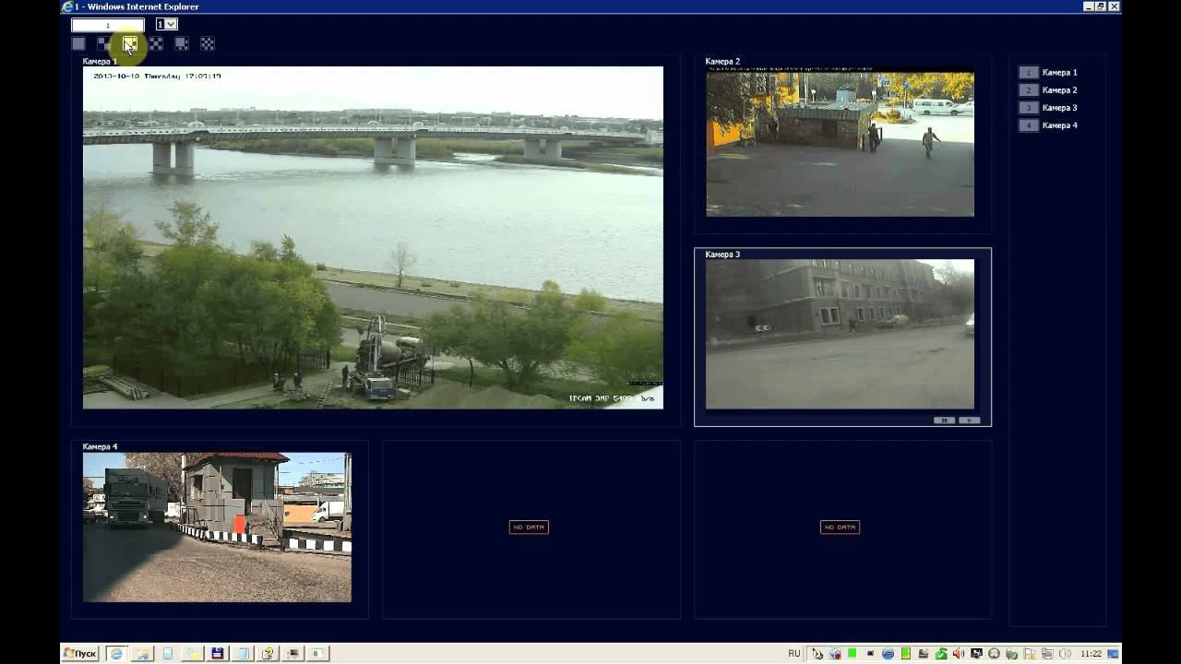Pick the 4x4 grid layout icon

(208, 43)
